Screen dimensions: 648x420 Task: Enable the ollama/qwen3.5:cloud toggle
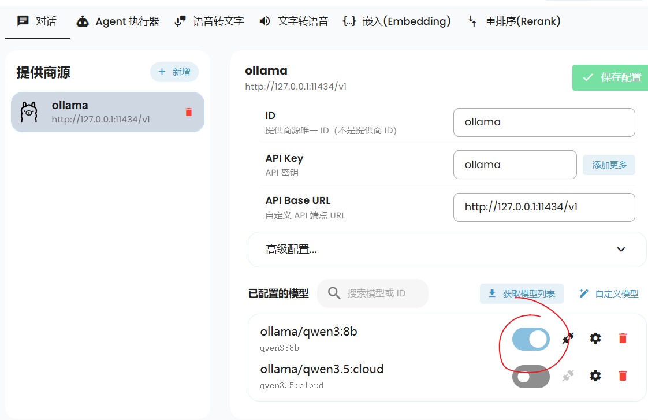[531, 377]
